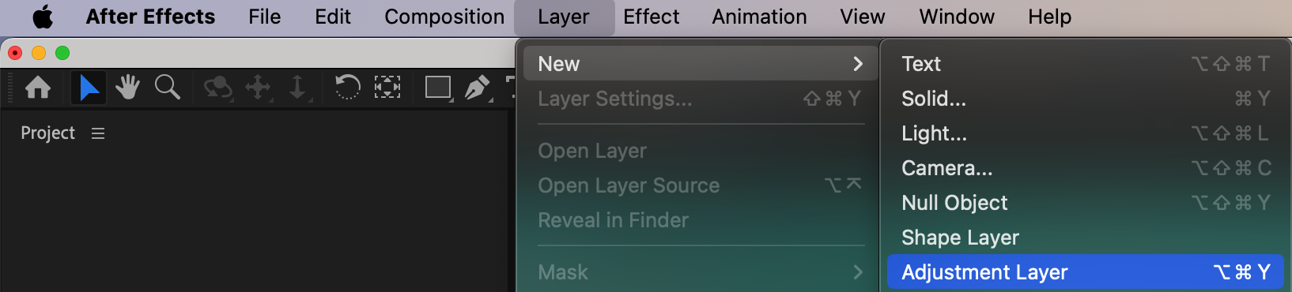Select the Rotation tool
The image size is (1292, 292).
point(347,87)
